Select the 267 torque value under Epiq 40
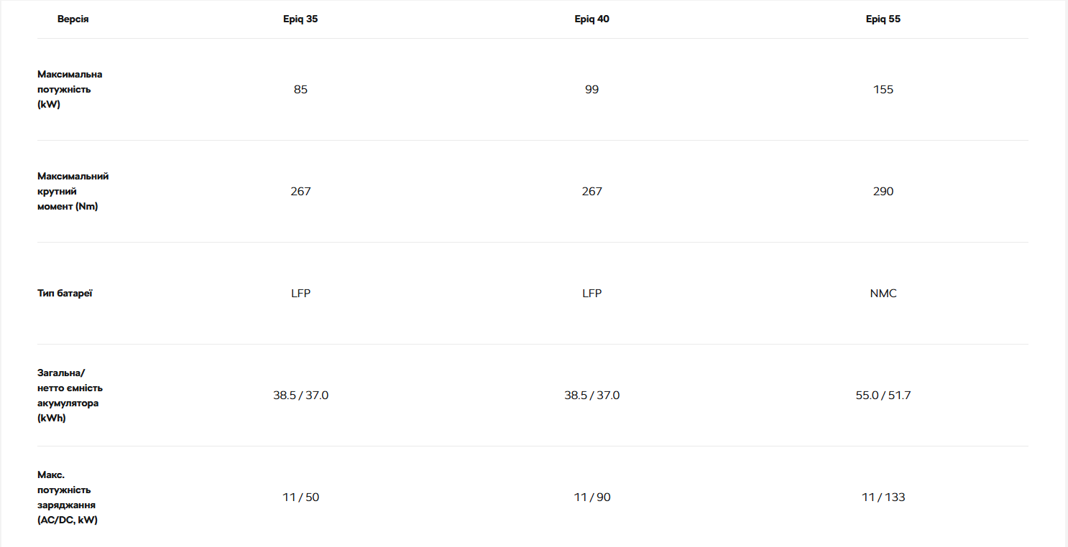 pyautogui.click(x=591, y=192)
